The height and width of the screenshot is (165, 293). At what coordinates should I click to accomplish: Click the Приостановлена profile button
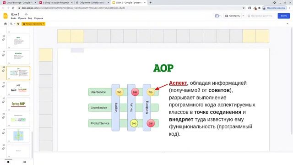[275, 8]
